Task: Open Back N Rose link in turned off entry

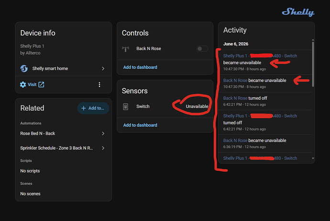Action: tap(235, 98)
